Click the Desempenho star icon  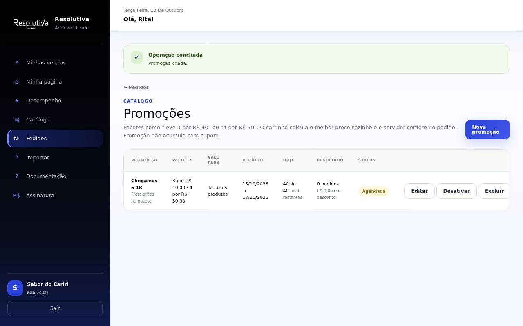click(x=17, y=101)
